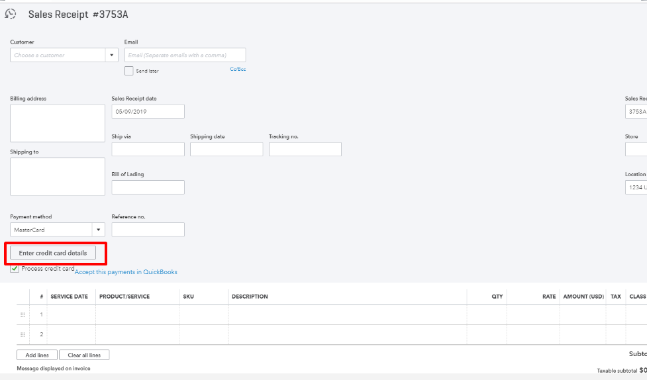Follow the Accept this payments in QuickBooks link
Image resolution: width=647 pixels, height=380 pixels.
(x=126, y=272)
